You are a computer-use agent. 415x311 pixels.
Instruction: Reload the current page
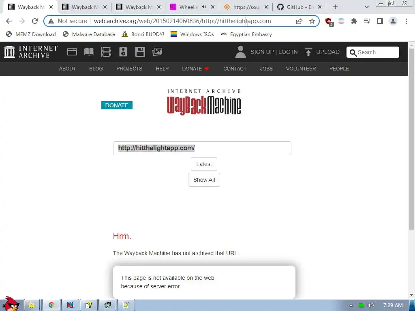(x=35, y=21)
